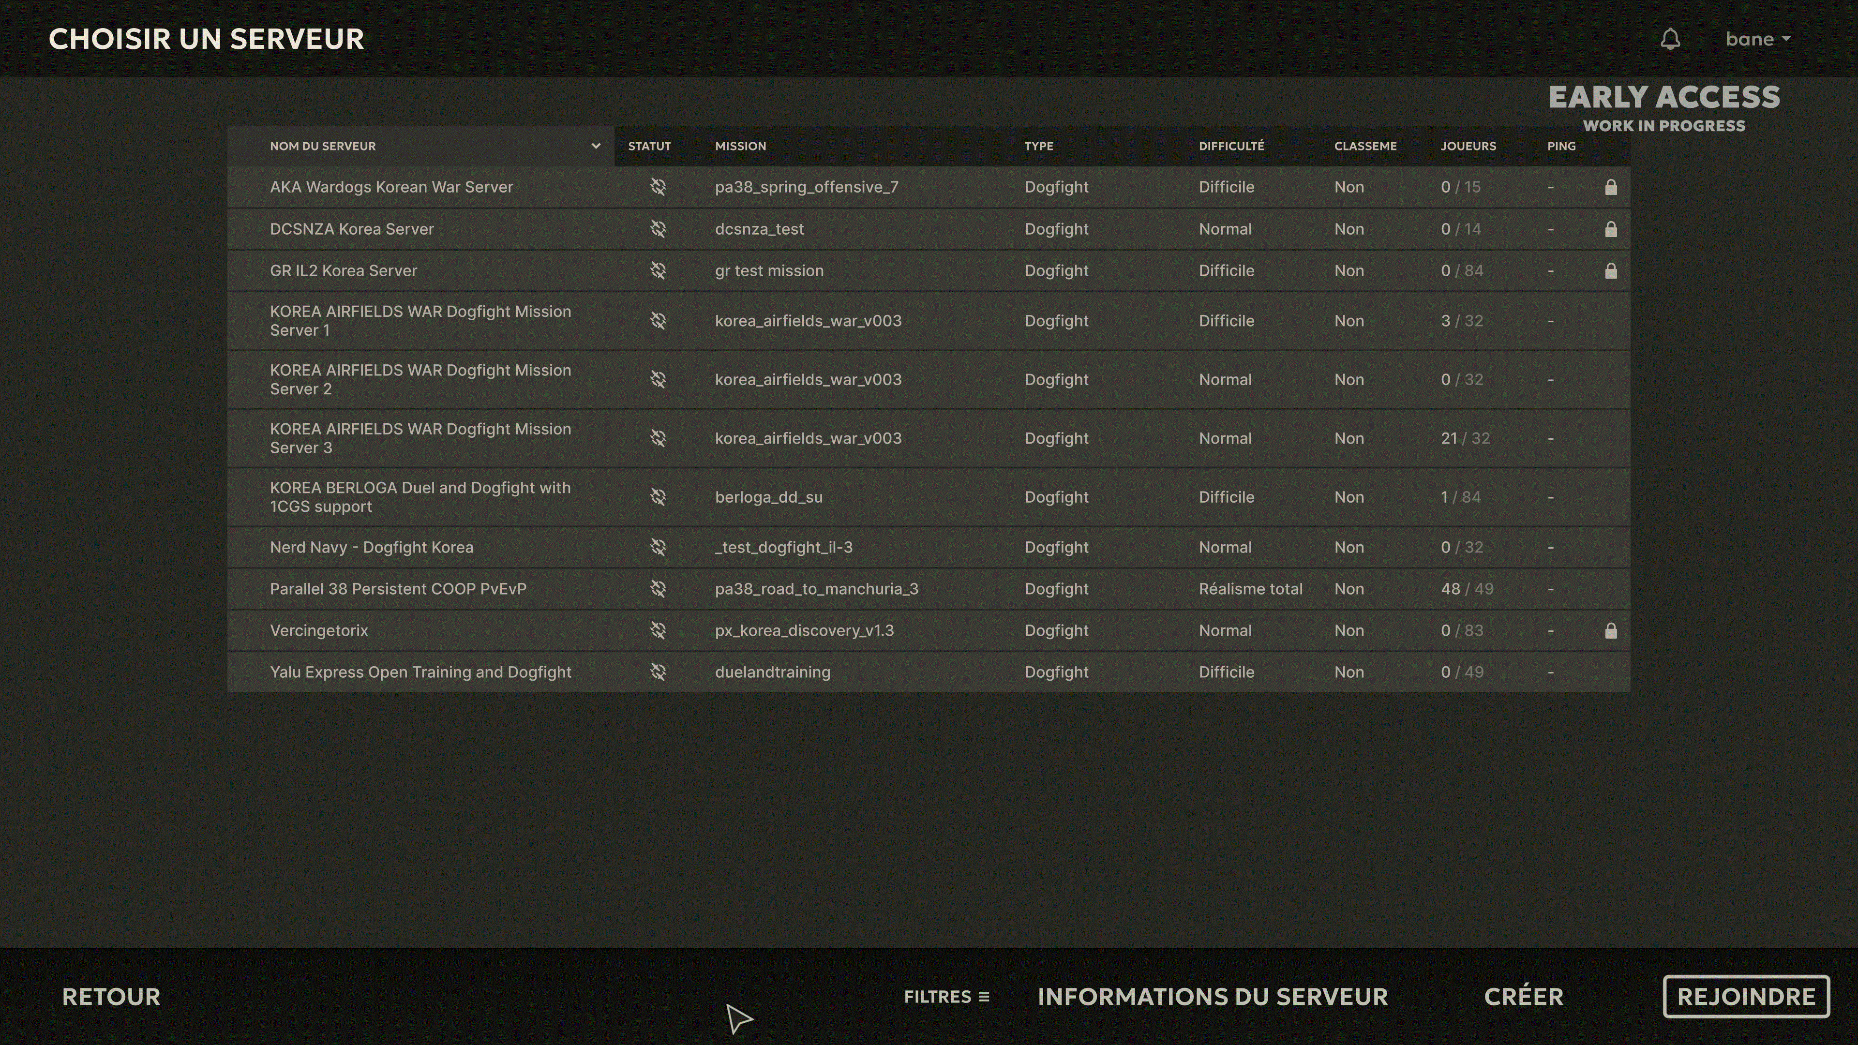Click the RETOUR button
Screen dimensions: 1858x1045
tap(111, 997)
